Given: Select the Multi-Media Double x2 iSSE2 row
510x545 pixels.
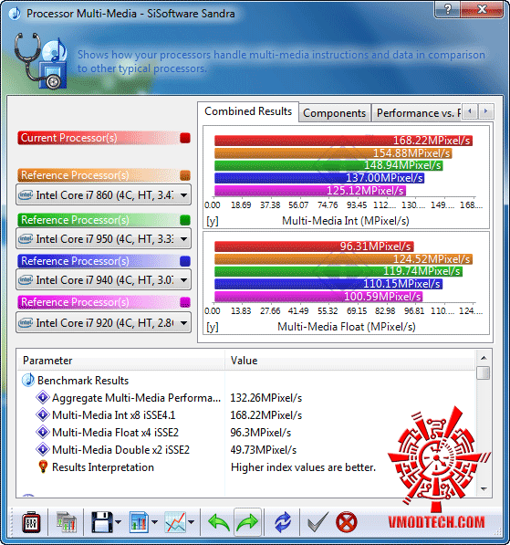Looking at the screenshot, I should [246, 450].
